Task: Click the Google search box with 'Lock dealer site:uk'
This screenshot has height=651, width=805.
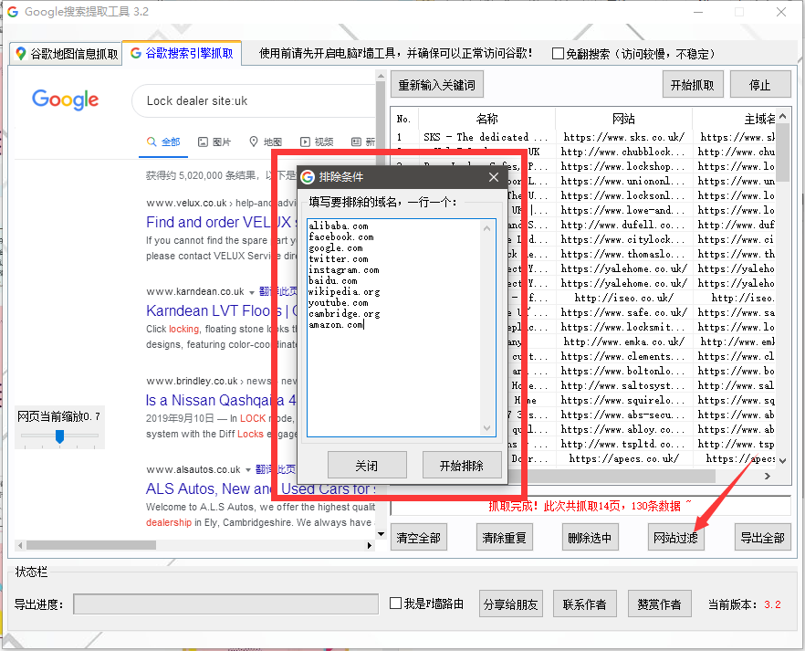Action: pos(254,101)
